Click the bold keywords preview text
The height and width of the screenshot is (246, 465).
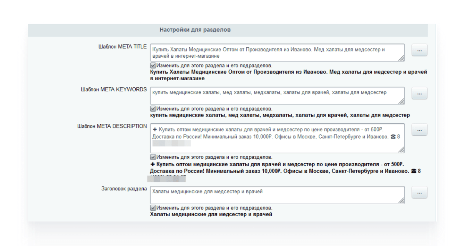point(280,115)
